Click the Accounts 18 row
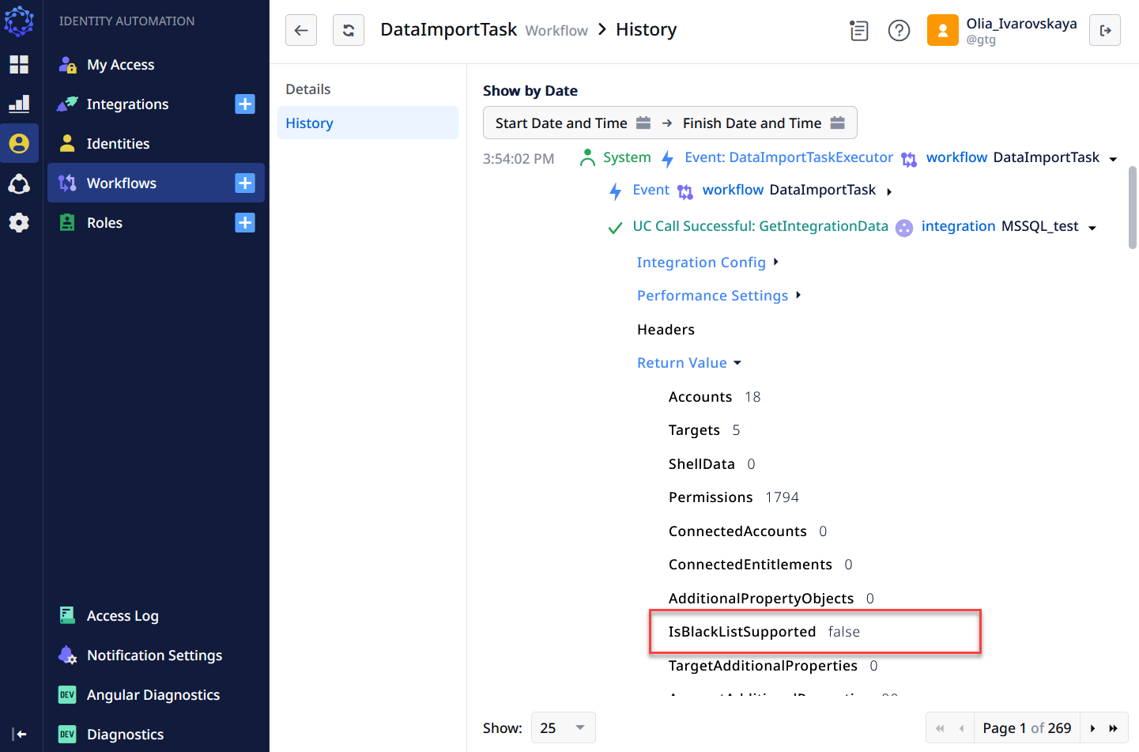This screenshot has height=752, width=1139. [715, 397]
